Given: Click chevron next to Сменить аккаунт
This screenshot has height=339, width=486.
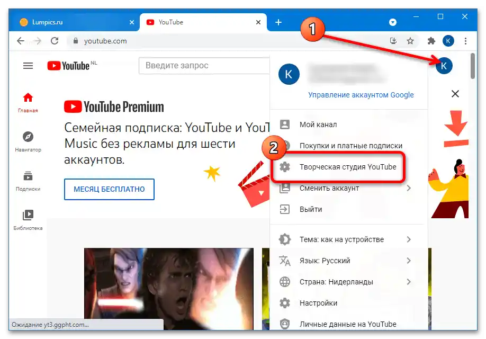Looking at the screenshot, I should click(409, 188).
